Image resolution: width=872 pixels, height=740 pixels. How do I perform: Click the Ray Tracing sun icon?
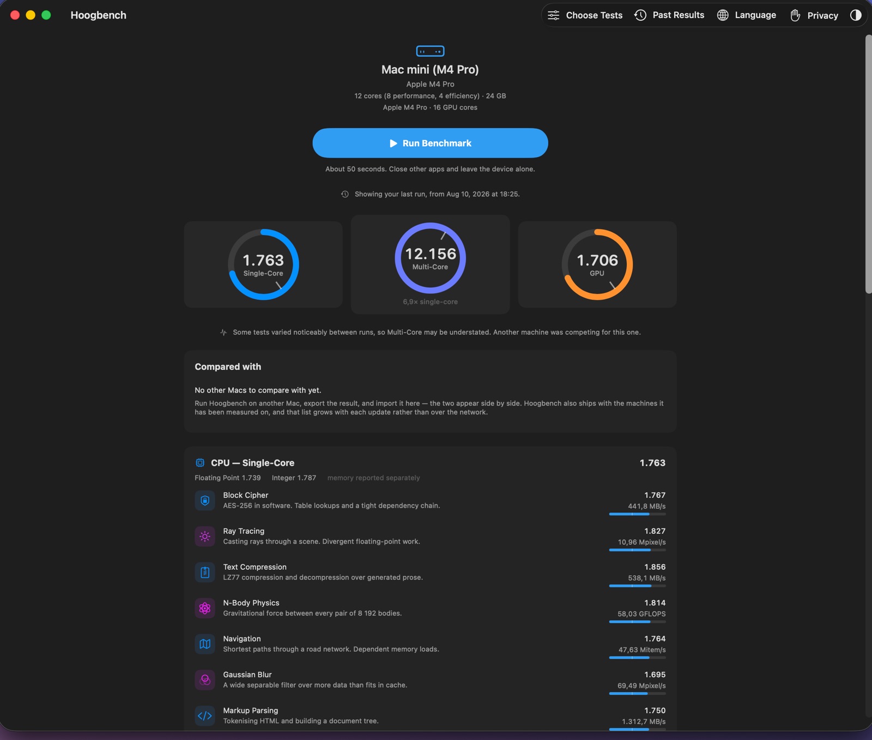205,536
